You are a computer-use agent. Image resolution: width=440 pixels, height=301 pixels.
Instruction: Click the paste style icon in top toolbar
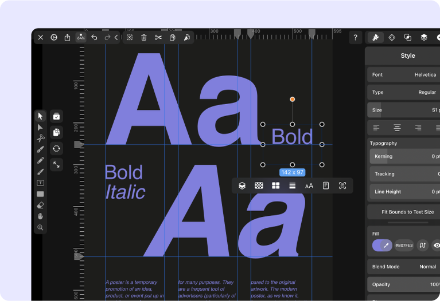(187, 38)
